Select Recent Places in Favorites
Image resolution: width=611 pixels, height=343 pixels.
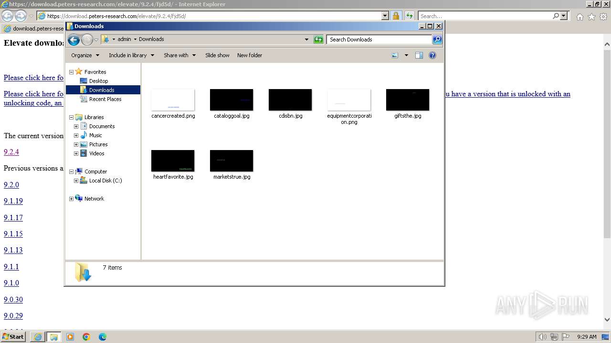[x=105, y=99]
